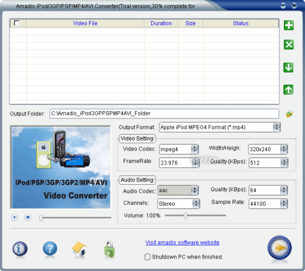Screen dimensions: 305x271
Task: Move file down with green down arrow
Action: tap(288, 68)
